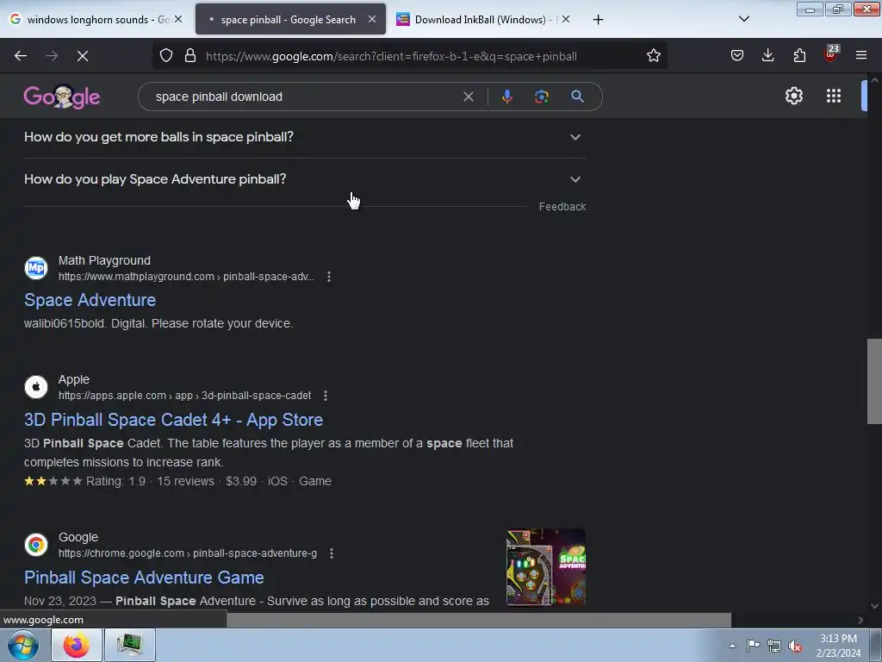Show hidden system tray icons

coord(732,646)
